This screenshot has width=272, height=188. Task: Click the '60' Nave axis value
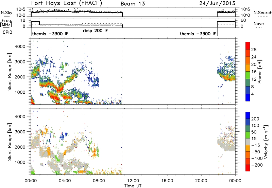point(243,20)
